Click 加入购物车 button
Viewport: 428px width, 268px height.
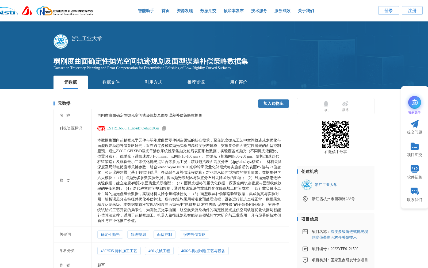(273, 103)
